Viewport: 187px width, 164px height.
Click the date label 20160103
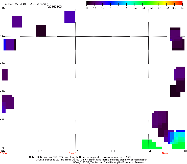tap(55, 7)
